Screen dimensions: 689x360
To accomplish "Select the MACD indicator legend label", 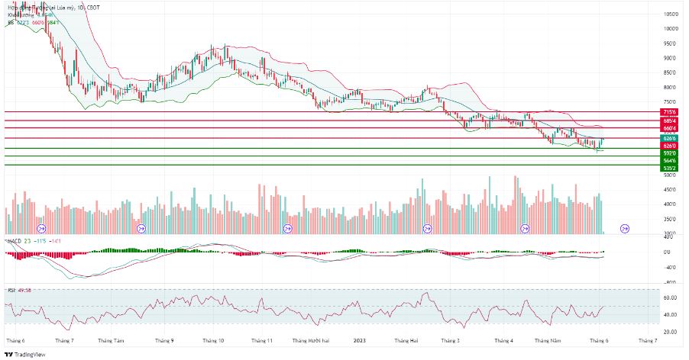I will [15, 241].
